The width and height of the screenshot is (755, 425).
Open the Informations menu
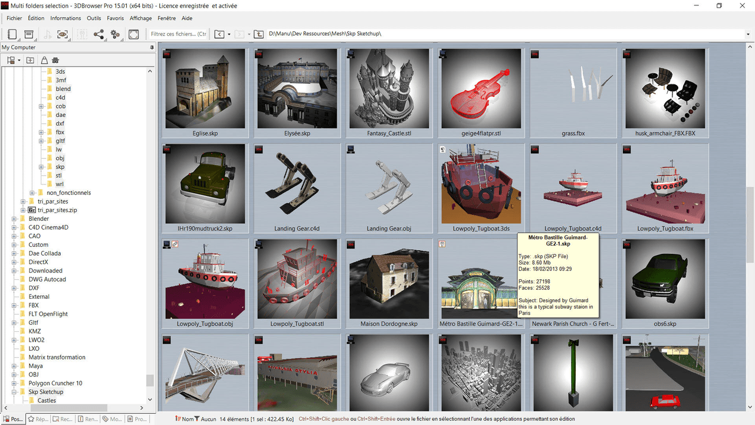tap(65, 18)
